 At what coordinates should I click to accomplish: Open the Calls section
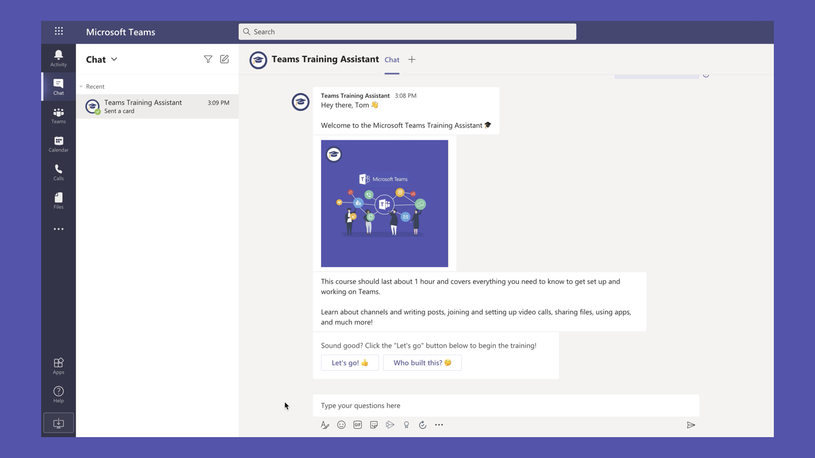pyautogui.click(x=58, y=172)
